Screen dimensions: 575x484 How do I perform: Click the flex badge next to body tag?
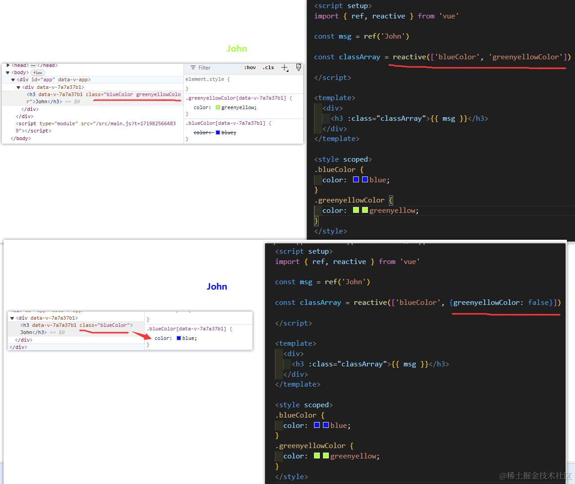[x=38, y=73]
